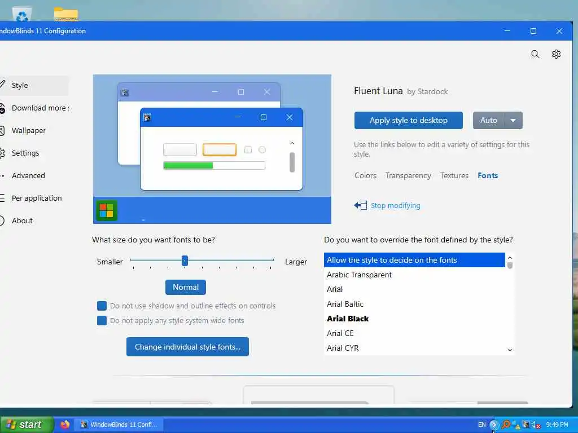Click the taskbar clock showing 9:49 PM

(557, 425)
